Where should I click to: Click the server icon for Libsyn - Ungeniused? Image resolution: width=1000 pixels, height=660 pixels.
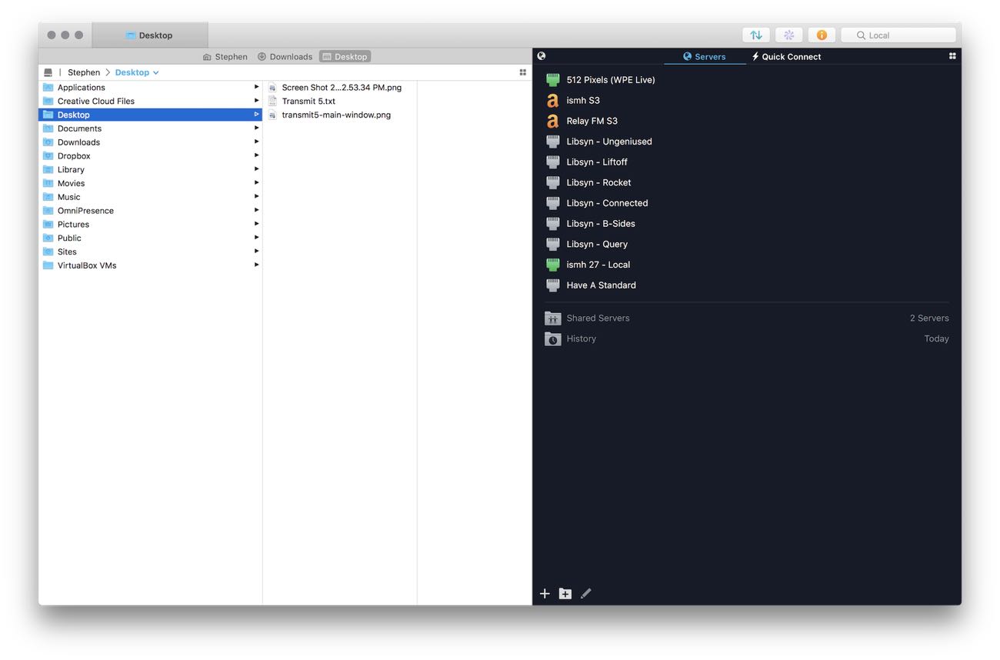(x=552, y=142)
